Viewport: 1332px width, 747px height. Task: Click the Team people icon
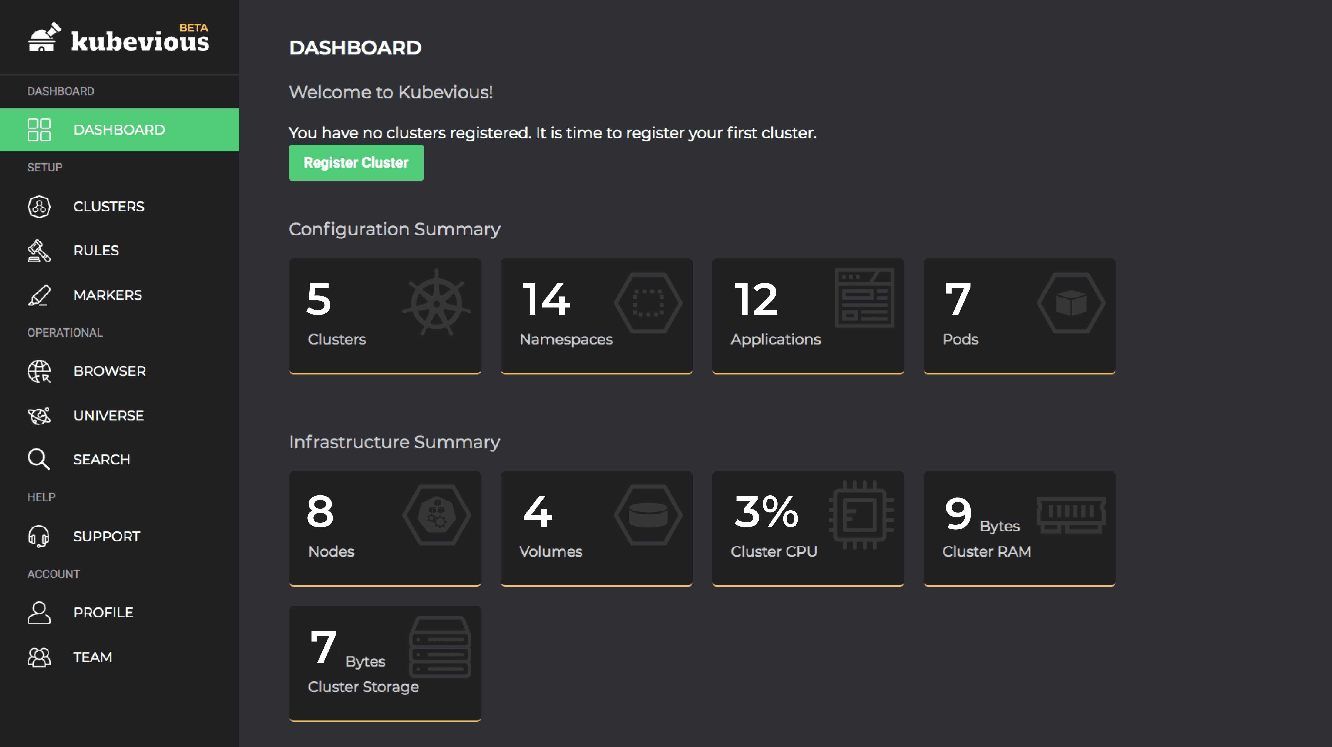click(x=39, y=657)
